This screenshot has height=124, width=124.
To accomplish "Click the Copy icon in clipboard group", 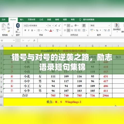I will coord(9,28).
